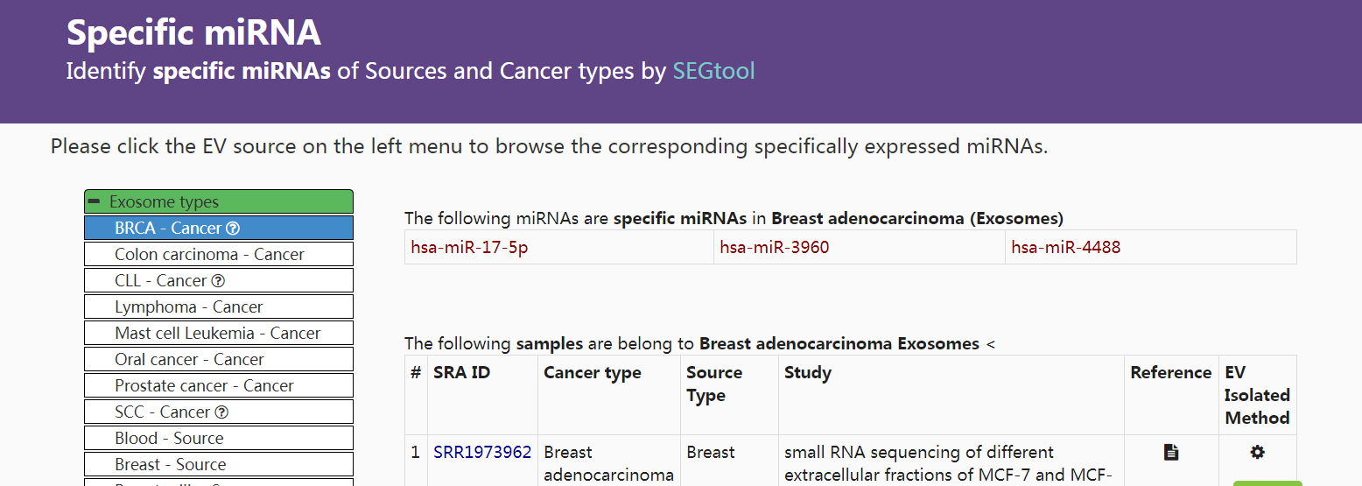The image size is (1362, 486).
Task: Choose Prostate cancer - Cancer entry
Action: (219, 386)
